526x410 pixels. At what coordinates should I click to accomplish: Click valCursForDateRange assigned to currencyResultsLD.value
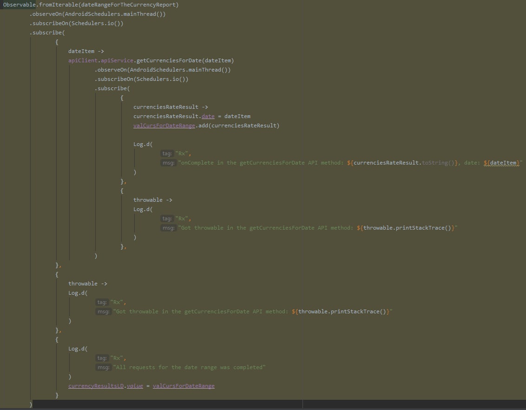pyautogui.click(x=184, y=386)
